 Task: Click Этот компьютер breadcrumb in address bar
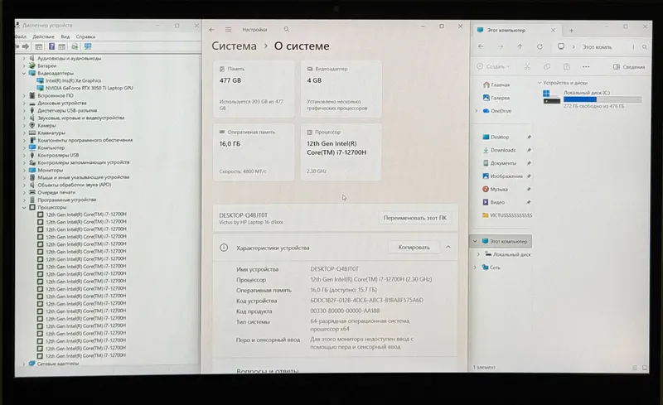click(597, 47)
